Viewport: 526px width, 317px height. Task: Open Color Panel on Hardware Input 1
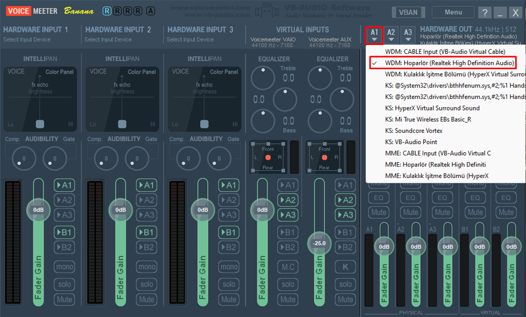[x=59, y=72]
